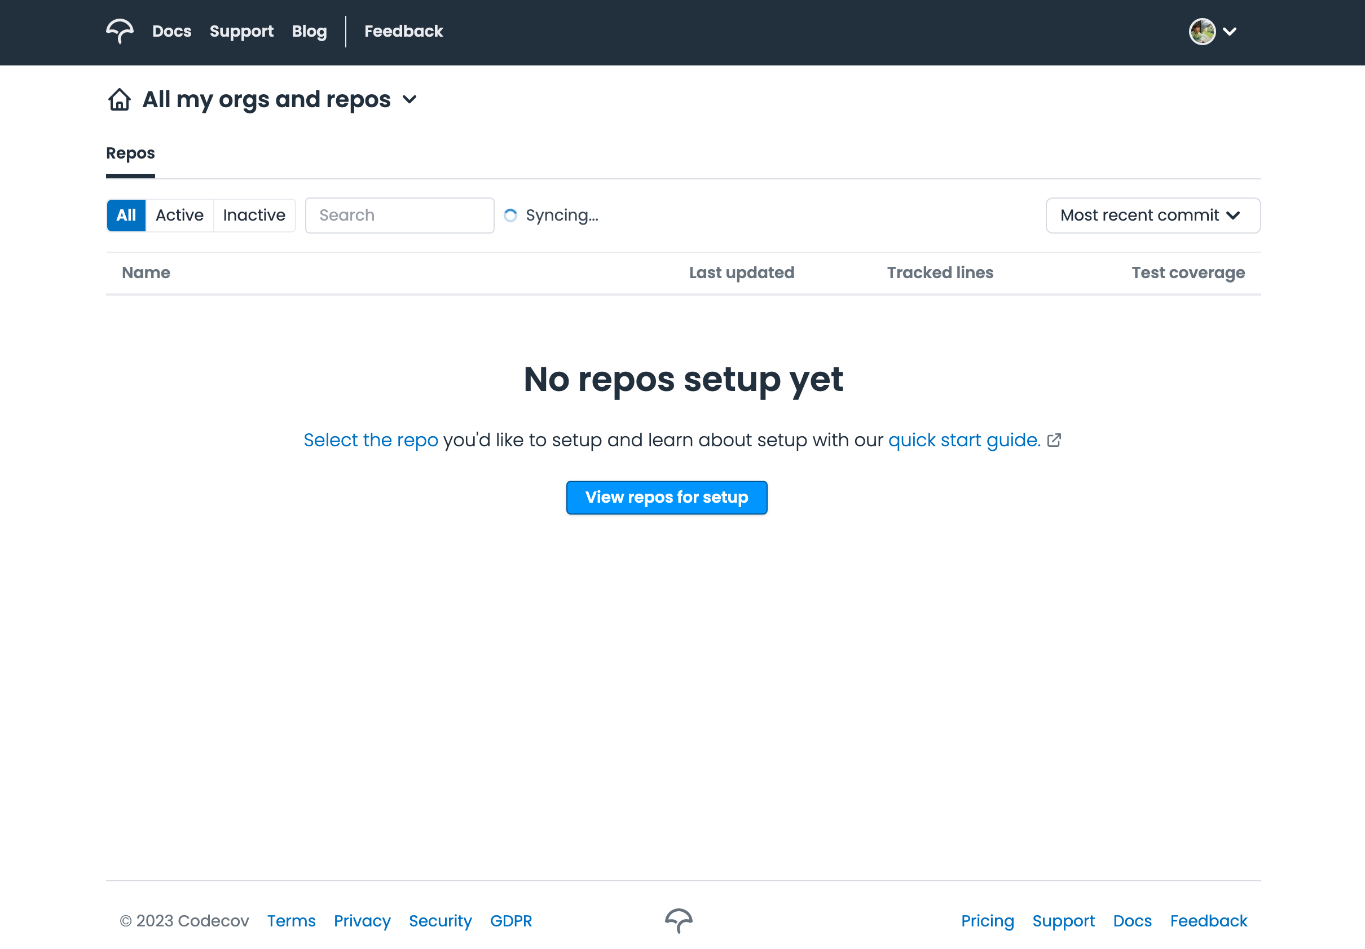
Task: Open the Pricing link in footer
Action: click(987, 920)
